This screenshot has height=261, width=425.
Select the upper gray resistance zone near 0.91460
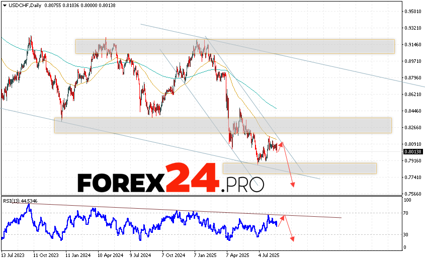[x=234, y=46]
